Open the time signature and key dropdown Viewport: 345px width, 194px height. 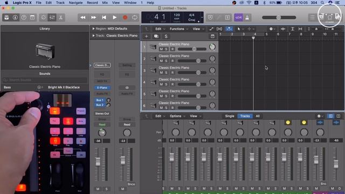pos(202,17)
